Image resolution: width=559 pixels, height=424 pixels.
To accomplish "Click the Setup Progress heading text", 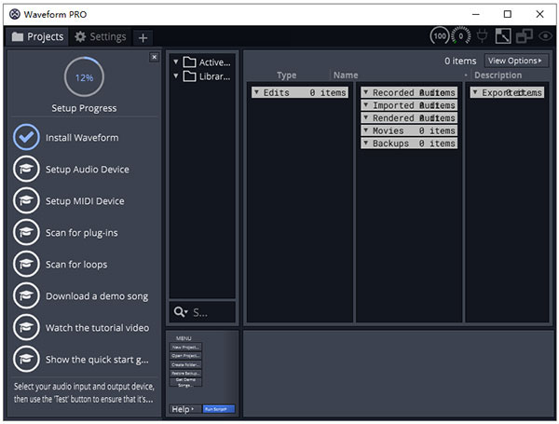I will 84,108.
